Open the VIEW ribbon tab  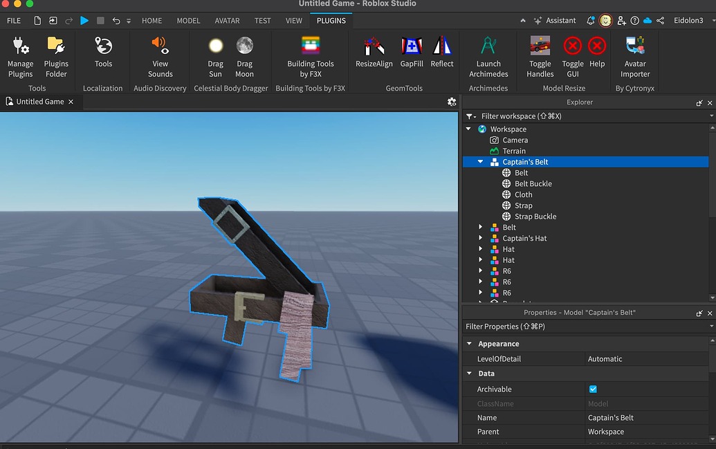[293, 21]
